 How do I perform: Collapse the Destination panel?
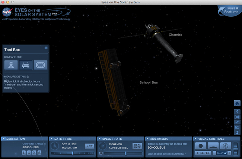(3, 139)
